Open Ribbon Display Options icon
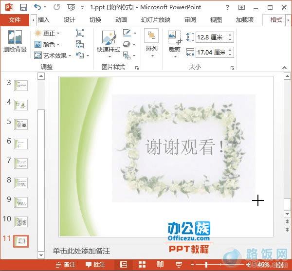 coord(241,7)
